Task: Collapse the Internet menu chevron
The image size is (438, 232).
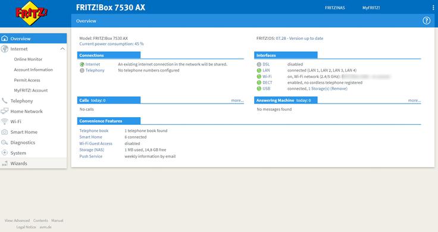Action: (x=62, y=49)
